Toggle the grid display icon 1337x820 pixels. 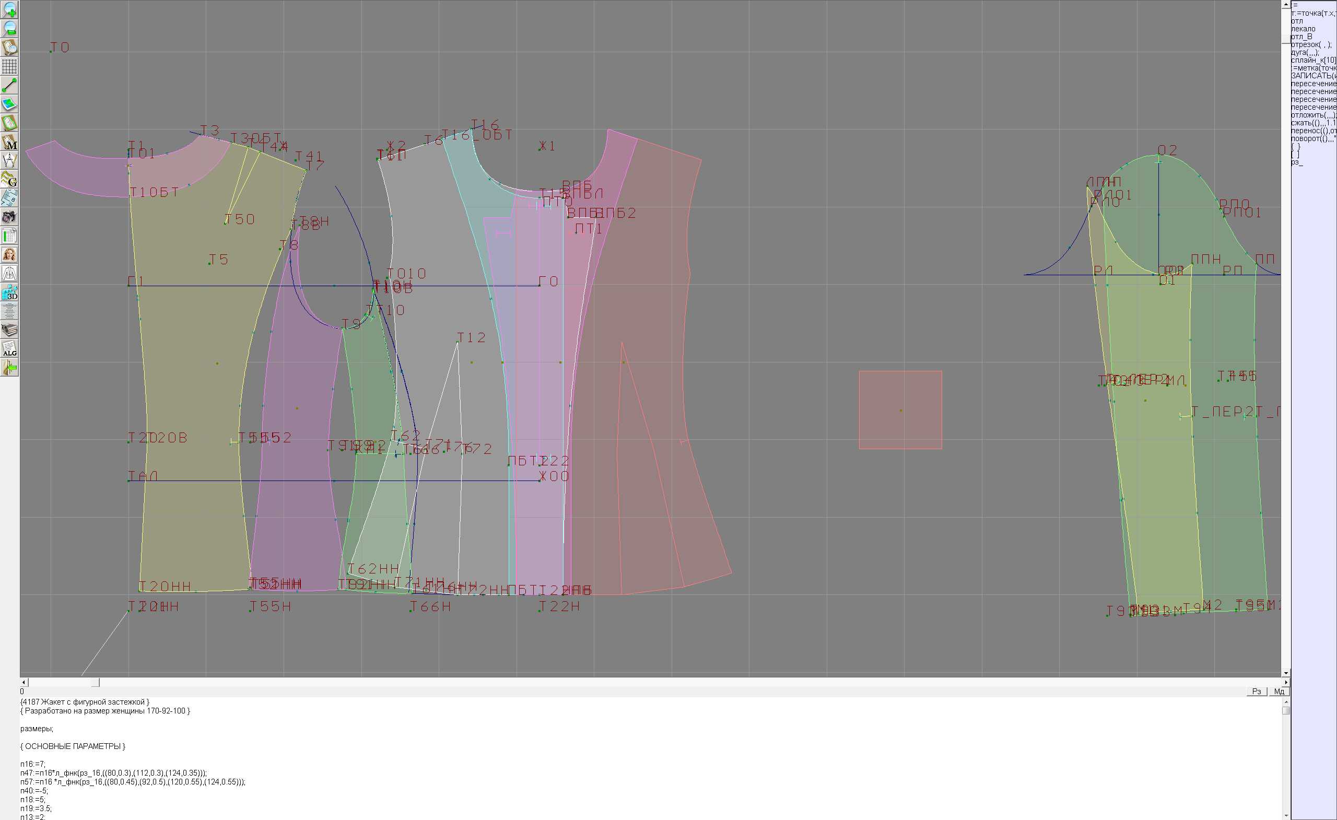[x=10, y=66]
